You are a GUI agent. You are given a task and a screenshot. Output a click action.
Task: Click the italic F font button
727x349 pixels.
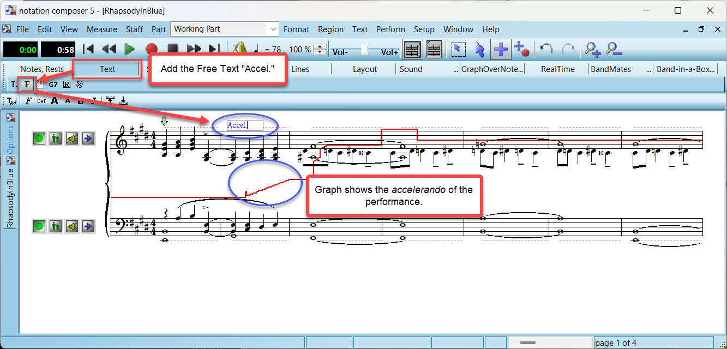(x=28, y=100)
